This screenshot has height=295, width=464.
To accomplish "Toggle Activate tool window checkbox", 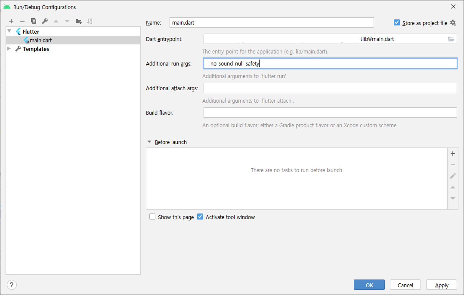I will (200, 217).
